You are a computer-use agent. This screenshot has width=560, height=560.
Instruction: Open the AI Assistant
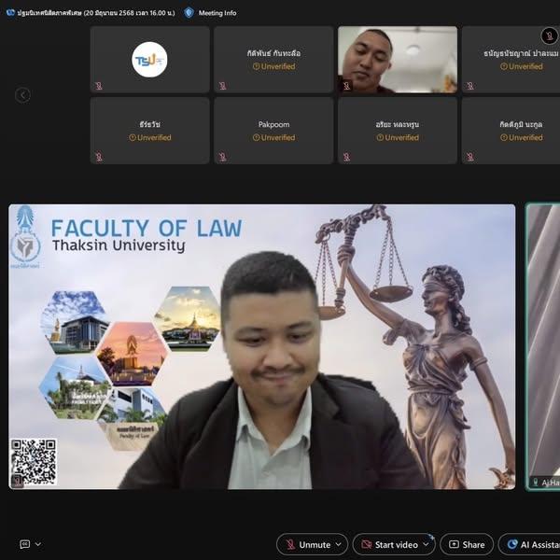click(530, 545)
